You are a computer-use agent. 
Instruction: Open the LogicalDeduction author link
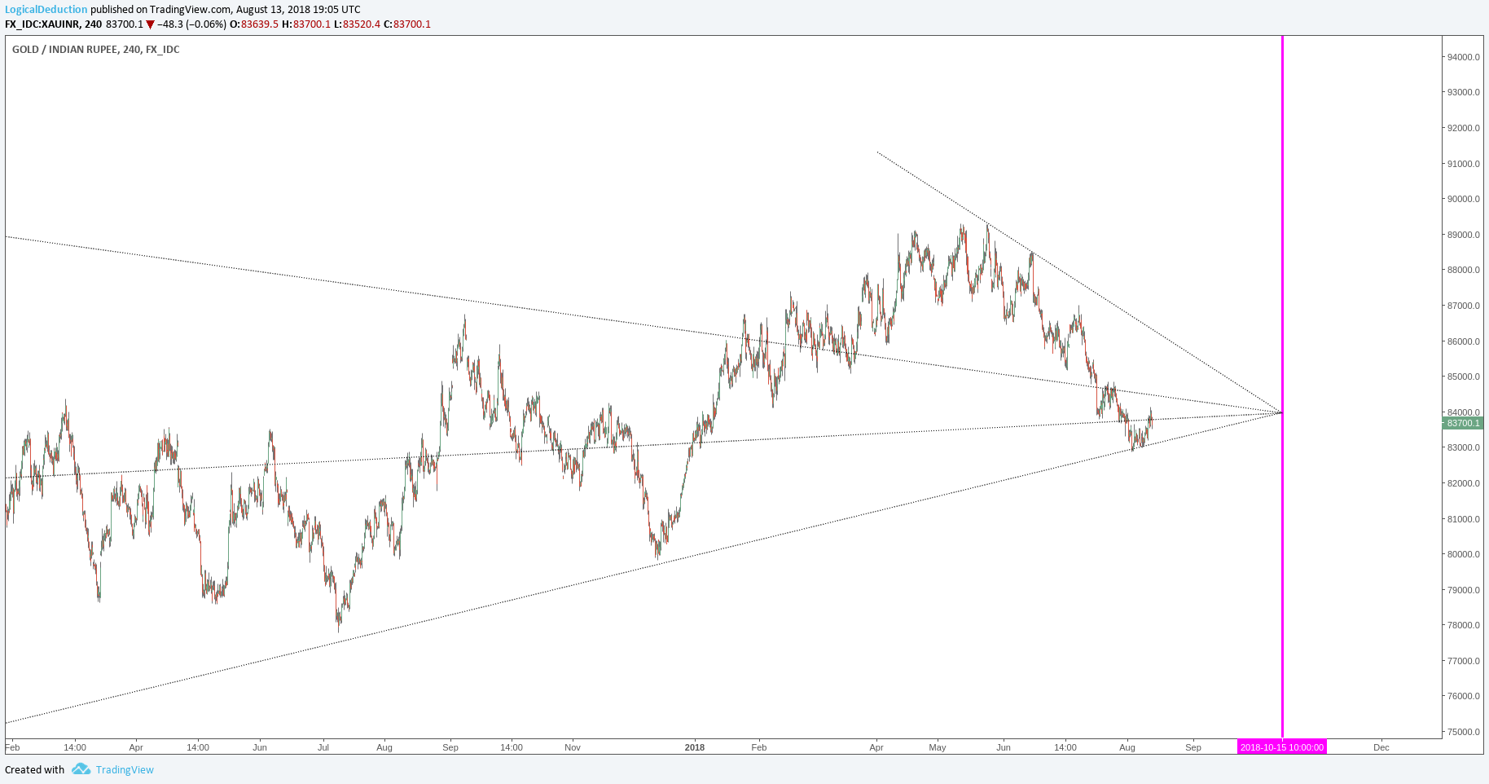click(46, 10)
